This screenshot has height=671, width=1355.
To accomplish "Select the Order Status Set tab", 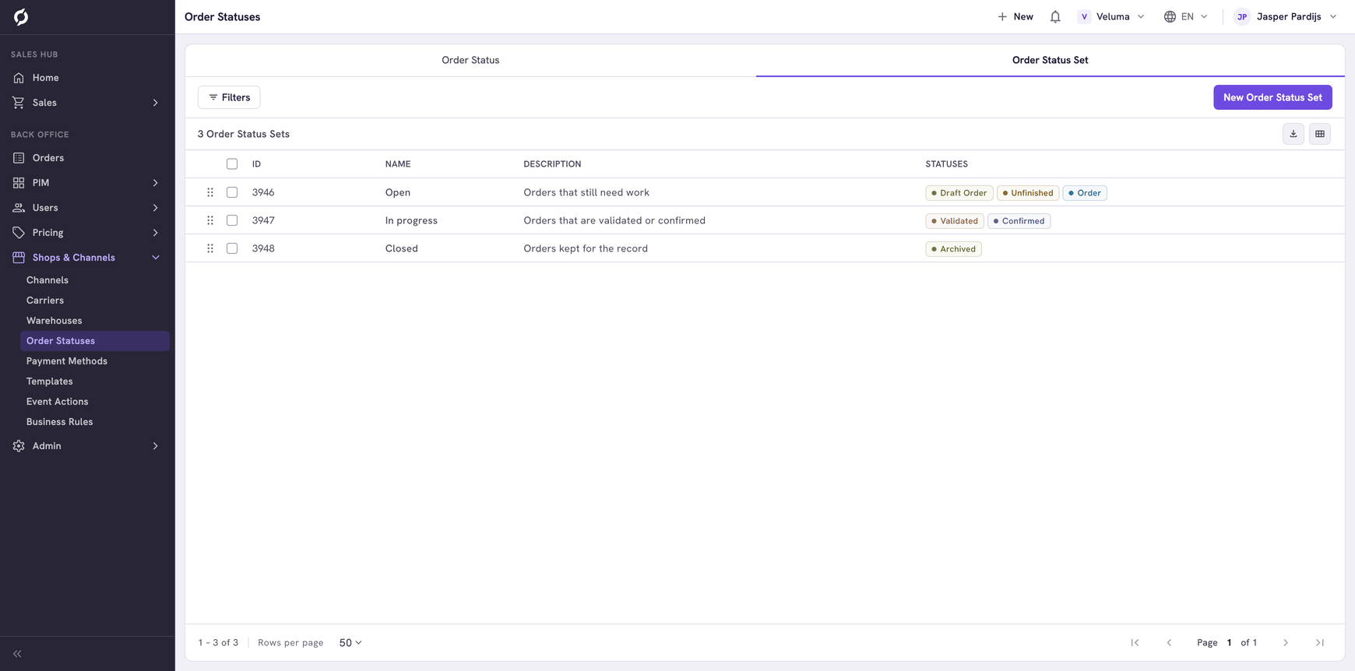I will click(x=1050, y=60).
